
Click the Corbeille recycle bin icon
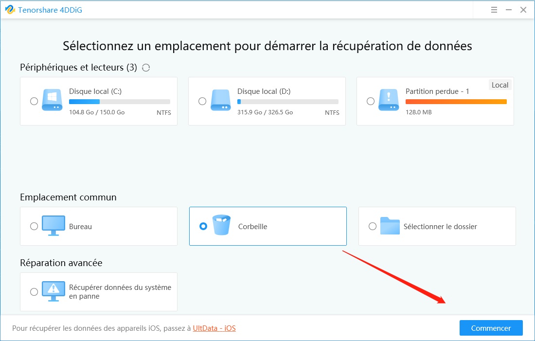[x=221, y=225]
